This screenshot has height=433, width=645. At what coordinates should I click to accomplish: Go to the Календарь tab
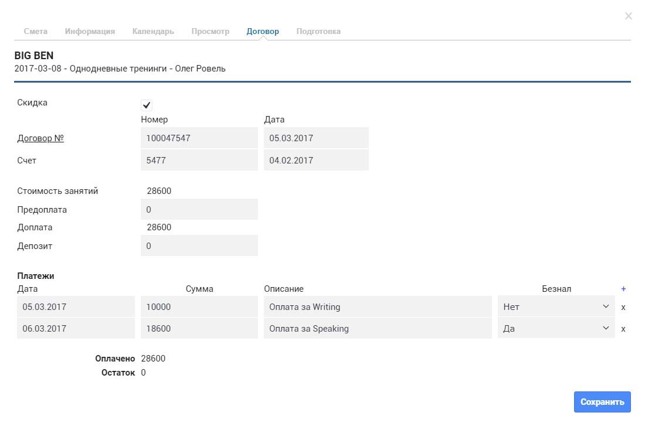pos(153,31)
